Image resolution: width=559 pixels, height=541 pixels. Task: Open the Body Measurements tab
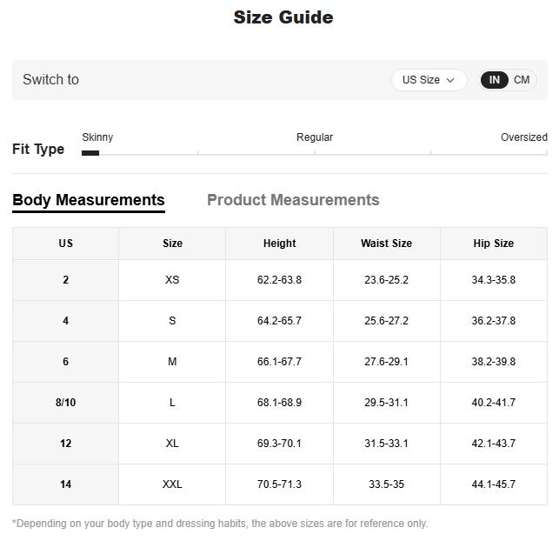tap(89, 200)
